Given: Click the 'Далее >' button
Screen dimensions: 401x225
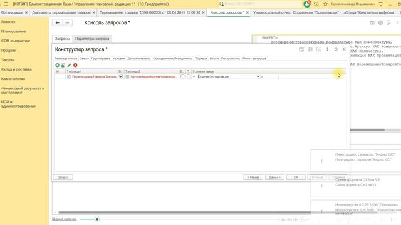Looking at the screenshot, I should click(x=274, y=177).
